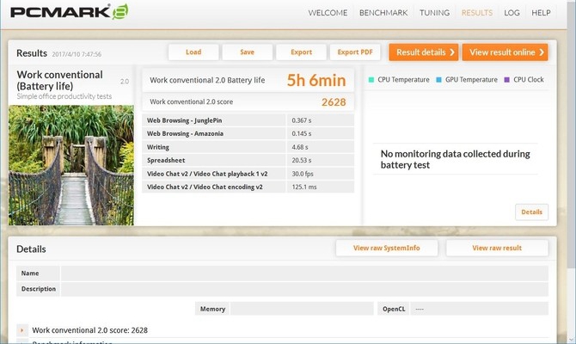Click View result online button
Image resolution: width=576 pixels, height=344 pixels.
click(506, 52)
